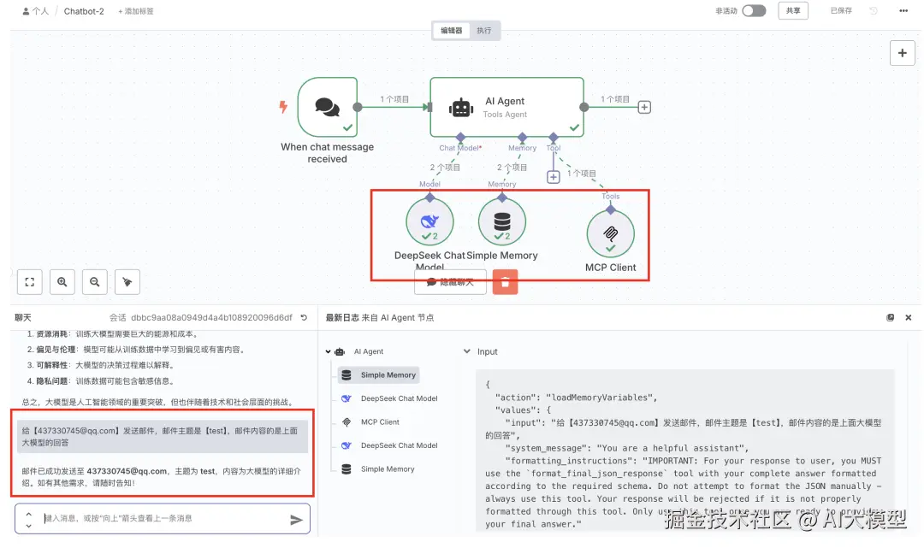Click the Tools diamond port above MCP Client
The height and width of the screenshot is (548, 924).
coord(611,209)
